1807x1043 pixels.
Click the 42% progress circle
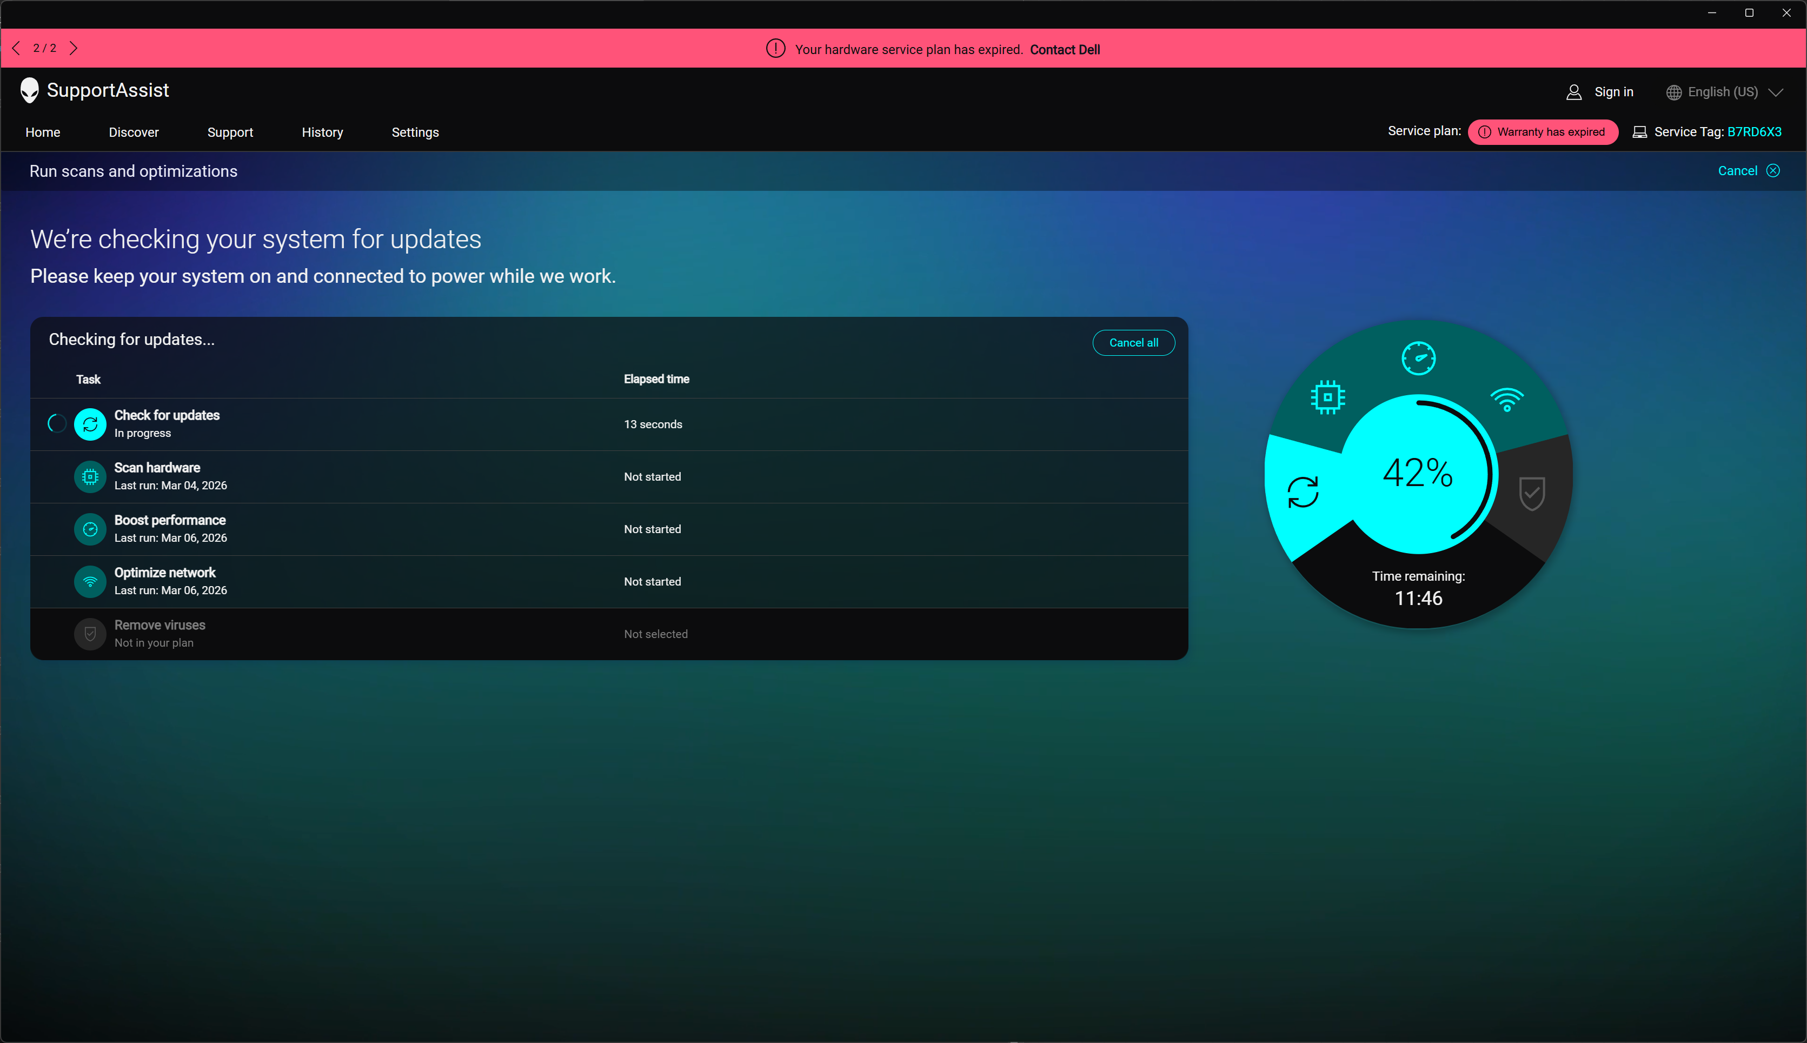[x=1417, y=474]
